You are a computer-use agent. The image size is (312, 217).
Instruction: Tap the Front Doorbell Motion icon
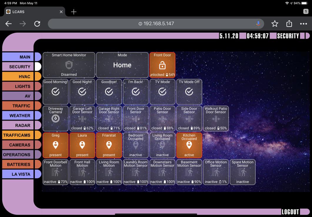point(56,172)
